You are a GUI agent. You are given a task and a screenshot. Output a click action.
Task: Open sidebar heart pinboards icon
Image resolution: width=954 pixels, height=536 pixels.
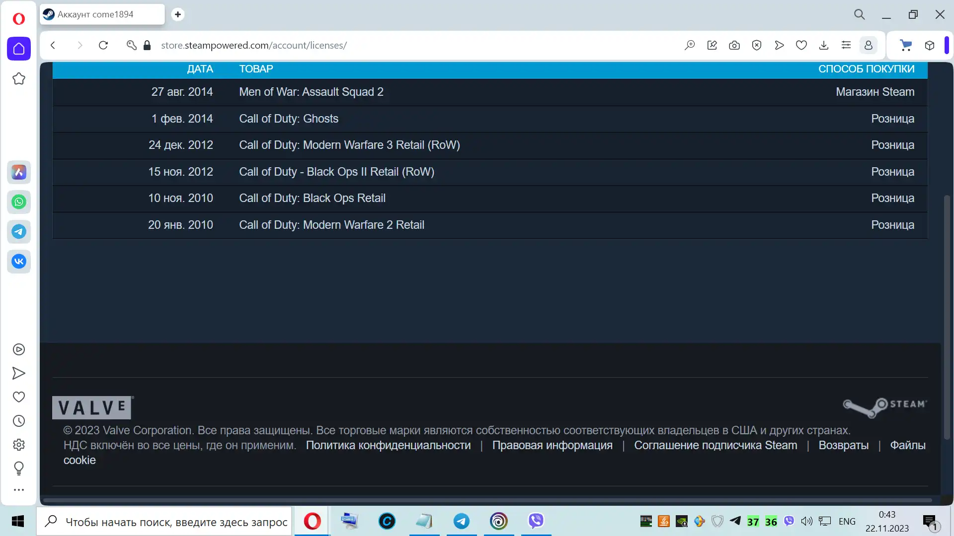pyautogui.click(x=19, y=397)
